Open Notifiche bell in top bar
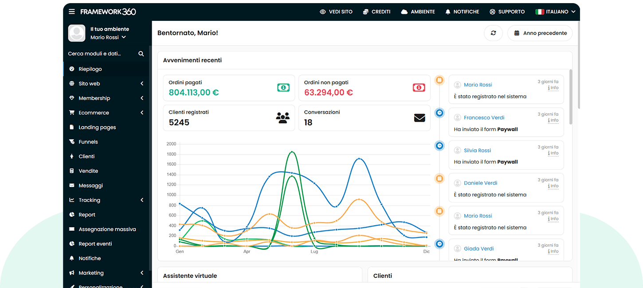643x288 pixels. click(x=448, y=12)
